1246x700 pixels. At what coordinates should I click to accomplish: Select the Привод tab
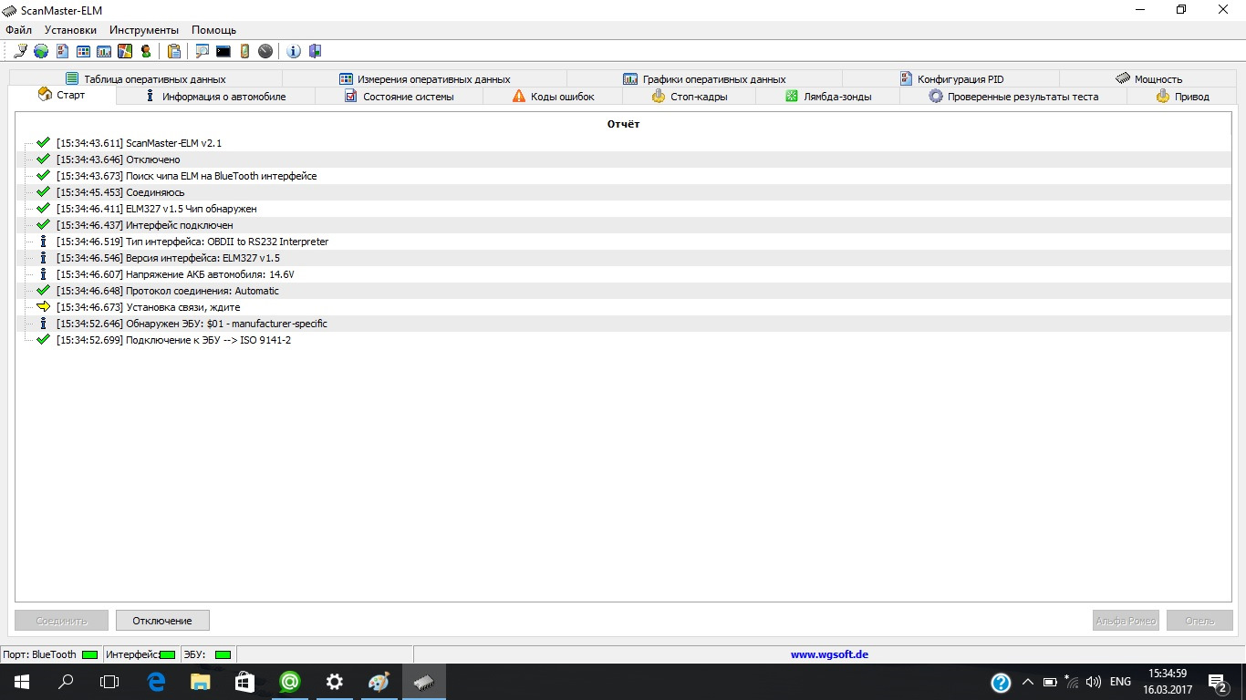tap(1182, 97)
